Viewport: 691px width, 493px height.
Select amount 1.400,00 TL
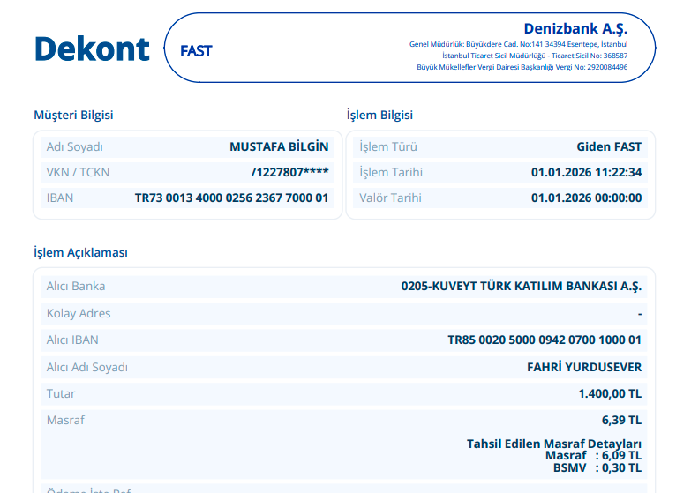click(610, 394)
